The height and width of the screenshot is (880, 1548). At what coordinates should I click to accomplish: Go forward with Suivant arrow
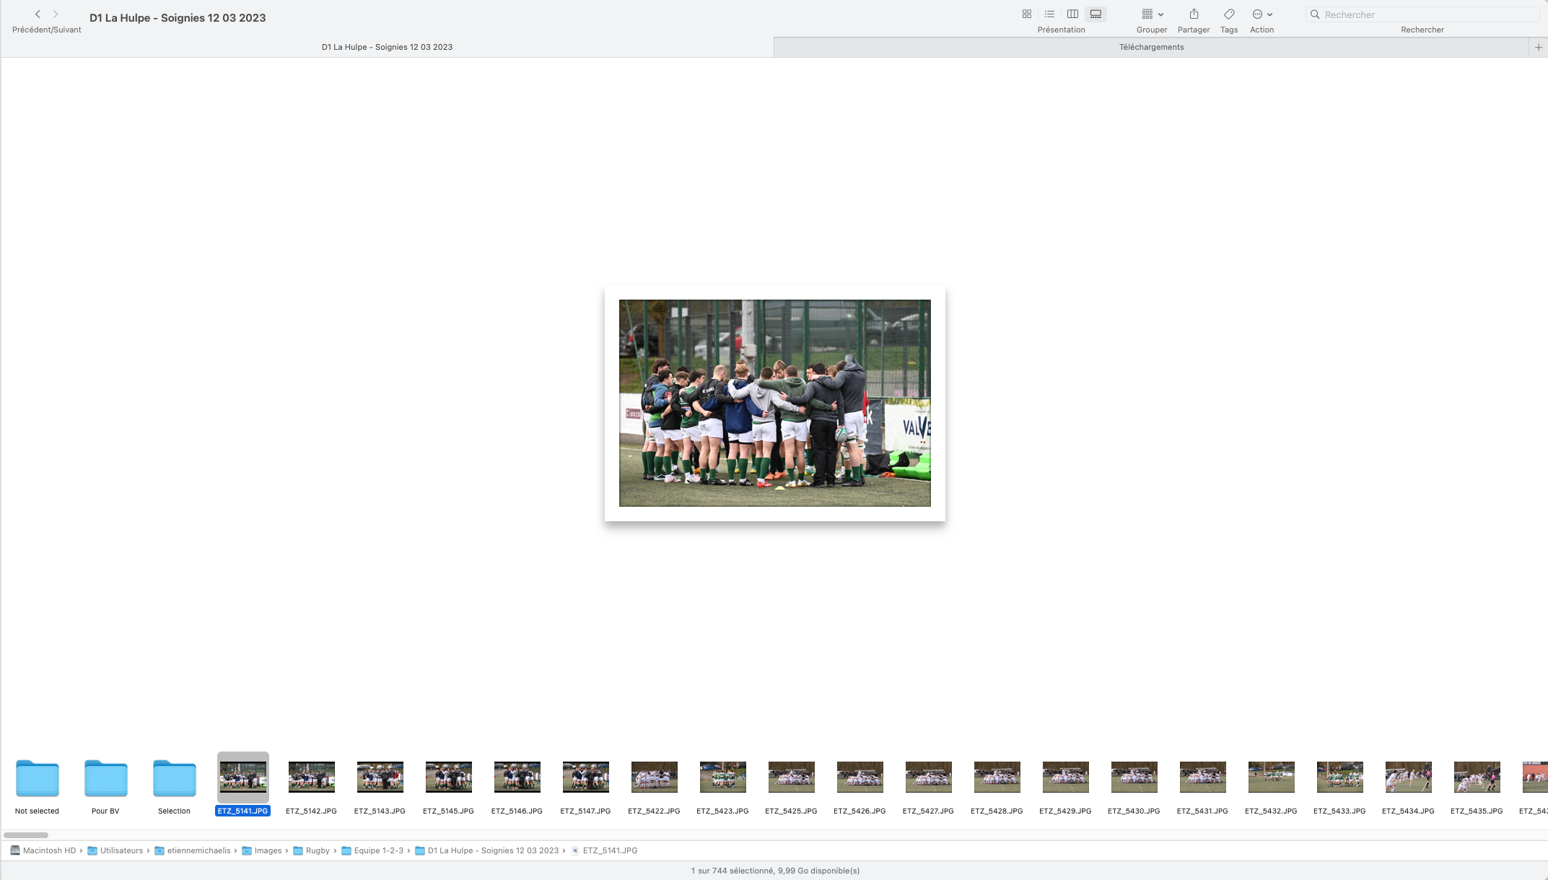(x=56, y=14)
